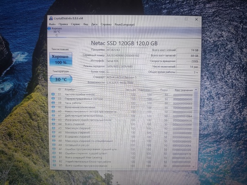Viewport: 247px width, 185px height.
Task: Click scroll down arrow of attribute list
Action: point(194,166)
